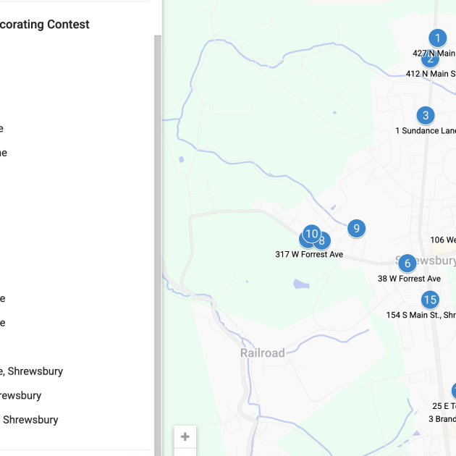Open marker 3 at Sundance Lane
Image resolution: width=456 pixels, height=456 pixels.
coord(426,115)
